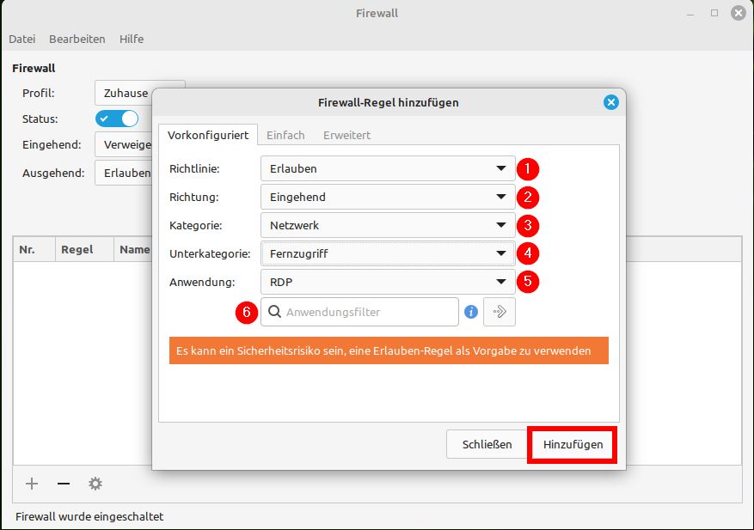Screen dimensions: 754x530
Task: Click inside the Anwendungsfilter search field
Action: click(361, 312)
